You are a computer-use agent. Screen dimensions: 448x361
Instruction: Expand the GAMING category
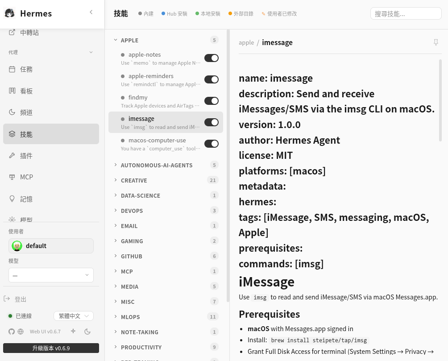click(166, 241)
